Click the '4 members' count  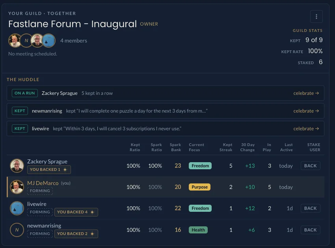73,41
